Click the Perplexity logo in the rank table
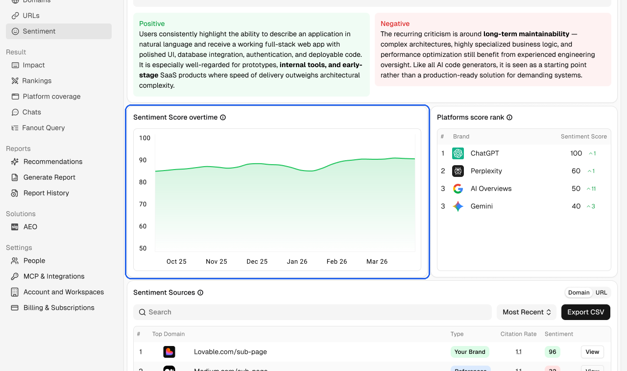The image size is (627, 371). (x=458, y=171)
